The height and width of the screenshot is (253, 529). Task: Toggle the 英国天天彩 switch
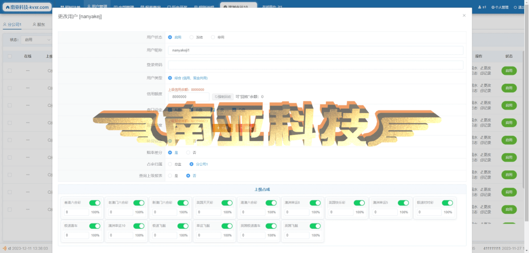[x=227, y=203]
